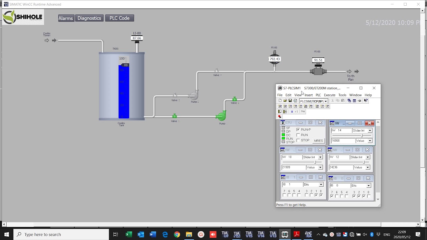Click Tile windows icon in PLCSIM toolbar
The height and width of the screenshot is (240, 427).
(x=354, y=101)
